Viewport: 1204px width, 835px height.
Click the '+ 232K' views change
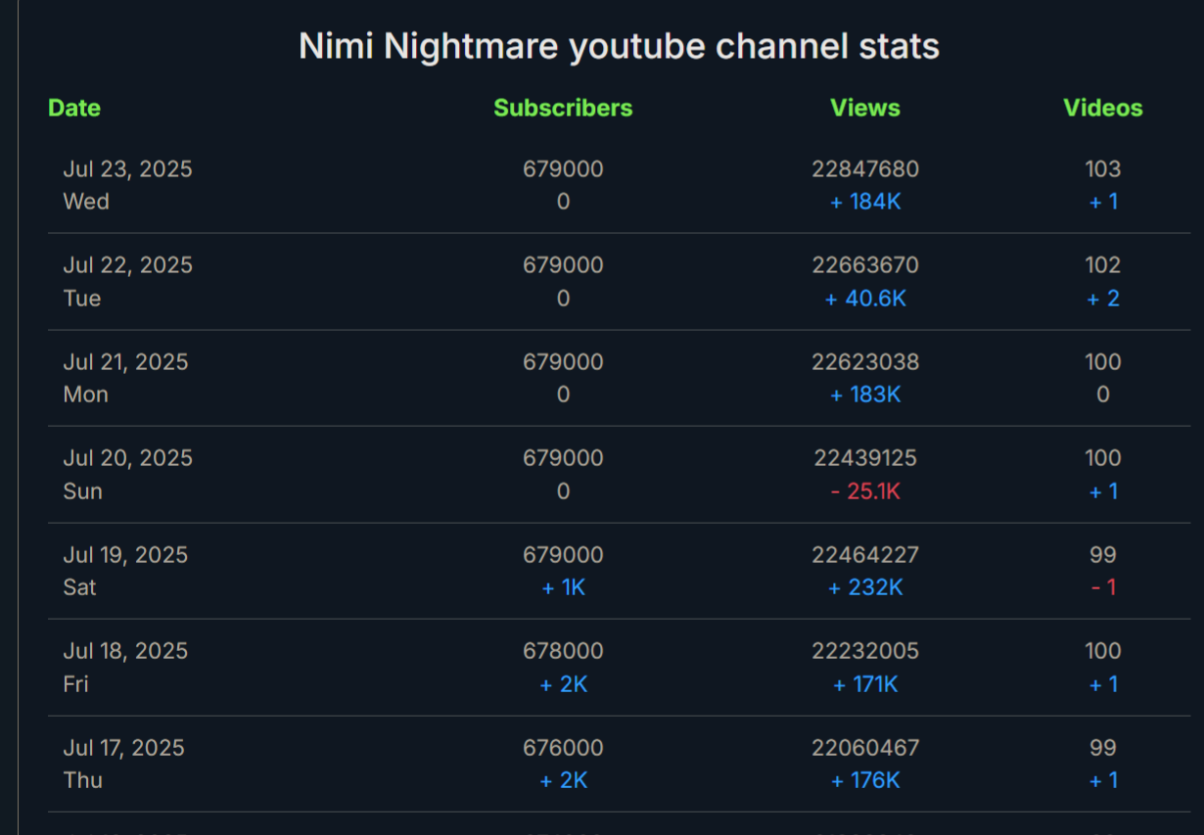click(865, 587)
